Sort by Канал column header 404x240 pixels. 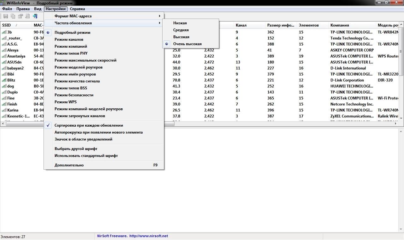[x=250, y=25]
